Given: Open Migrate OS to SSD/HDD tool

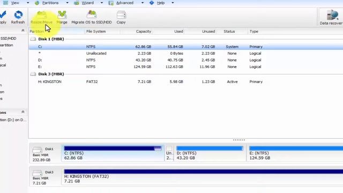Looking at the screenshot, I should point(92,15).
